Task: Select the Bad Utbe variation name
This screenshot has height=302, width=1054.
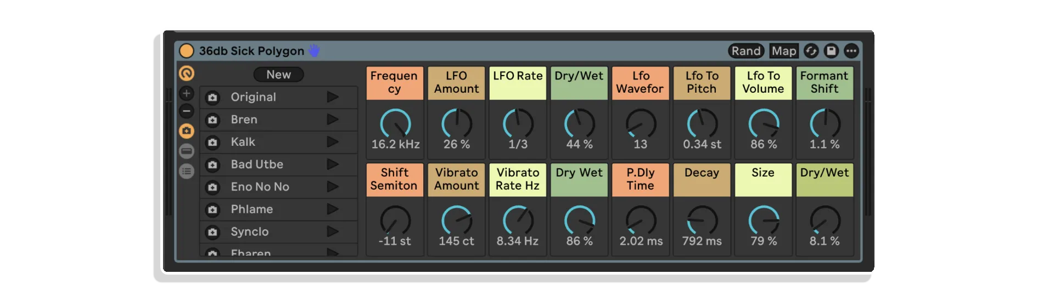Action: [257, 164]
